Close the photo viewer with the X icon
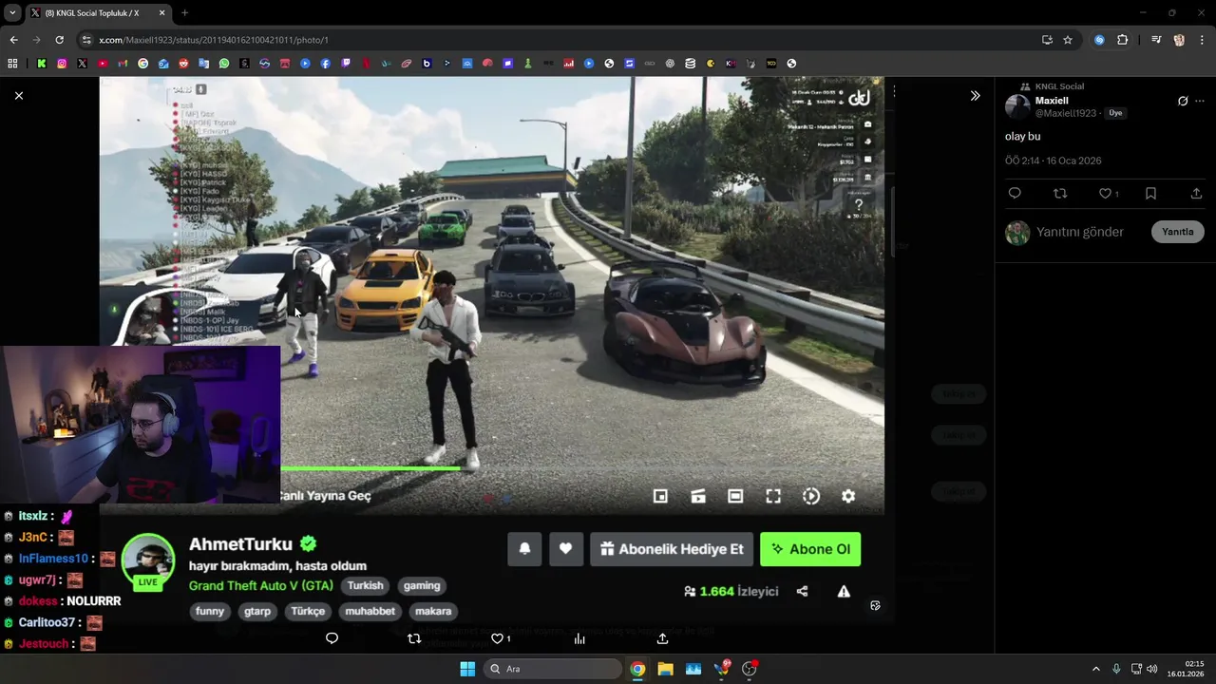Image resolution: width=1216 pixels, height=684 pixels. click(18, 96)
